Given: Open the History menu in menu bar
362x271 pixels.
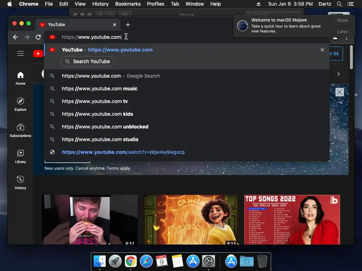Looking at the screenshot, I should pyautogui.click(x=100, y=4).
